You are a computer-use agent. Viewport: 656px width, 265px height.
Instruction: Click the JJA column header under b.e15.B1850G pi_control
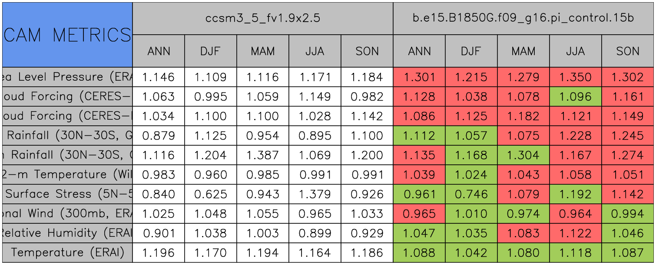click(x=575, y=51)
